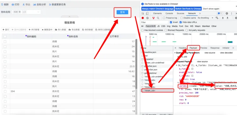
Task: Click the network Filter input field
Action: point(154,22)
